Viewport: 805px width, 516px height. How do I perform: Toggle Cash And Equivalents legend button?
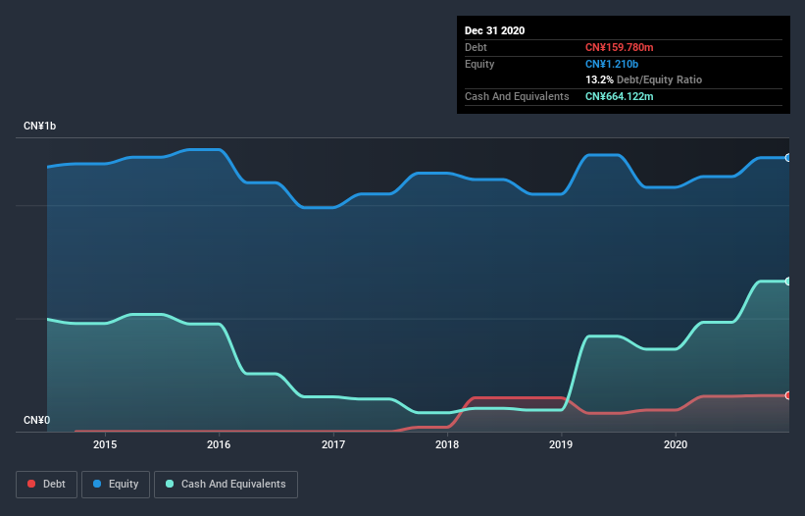click(226, 485)
